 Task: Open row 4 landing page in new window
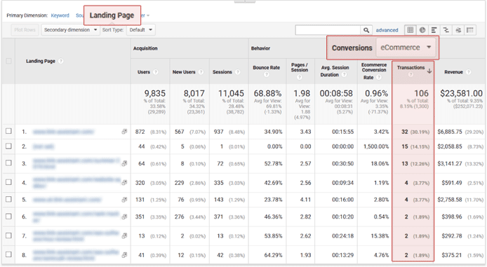click(x=124, y=183)
